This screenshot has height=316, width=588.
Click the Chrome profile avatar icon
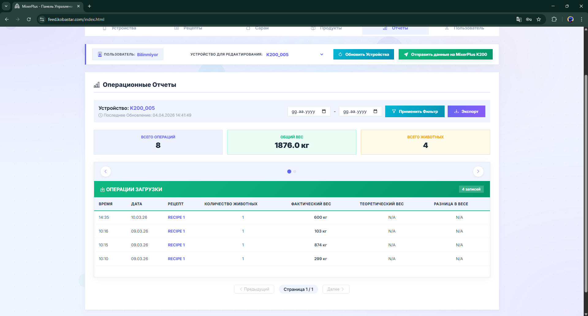570,19
